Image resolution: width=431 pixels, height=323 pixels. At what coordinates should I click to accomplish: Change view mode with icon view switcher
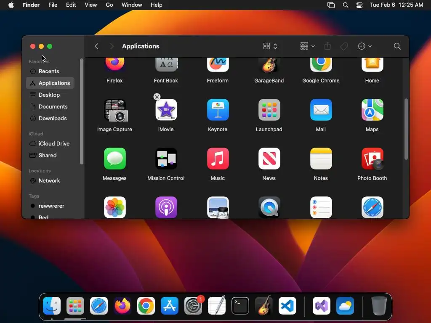tap(270, 46)
